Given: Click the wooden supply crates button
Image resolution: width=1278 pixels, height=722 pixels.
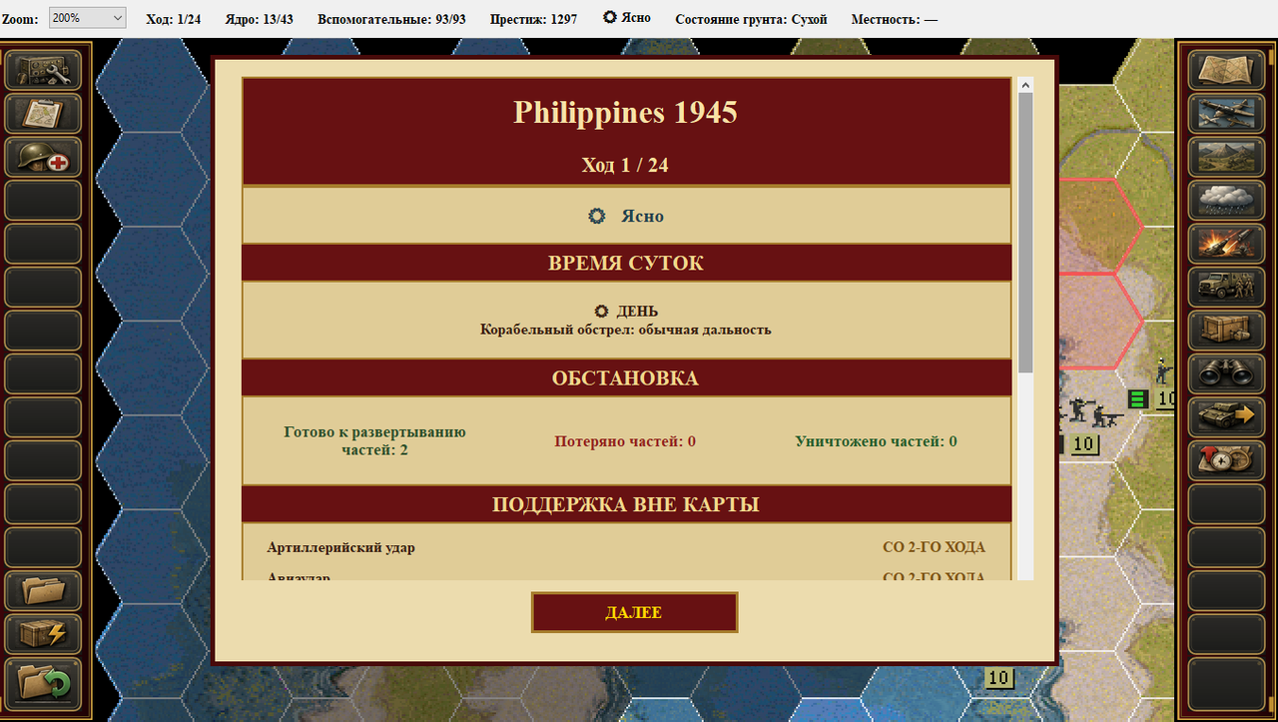Looking at the screenshot, I should click(1225, 331).
